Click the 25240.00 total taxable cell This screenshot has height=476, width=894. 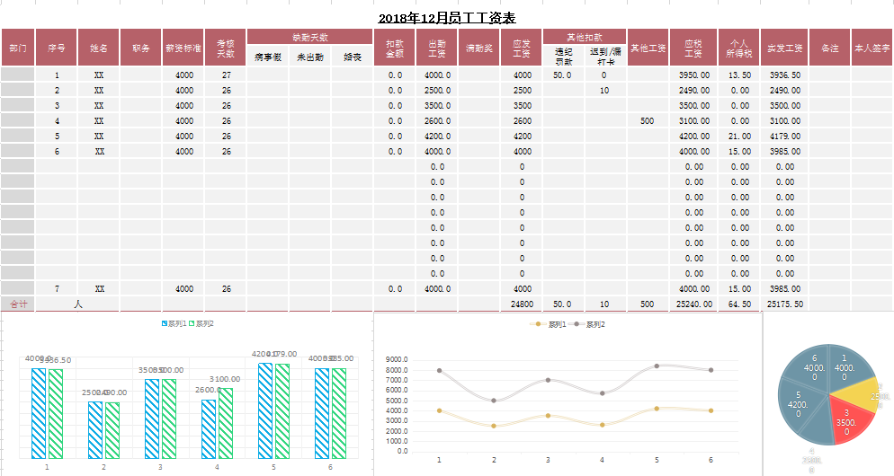693,304
